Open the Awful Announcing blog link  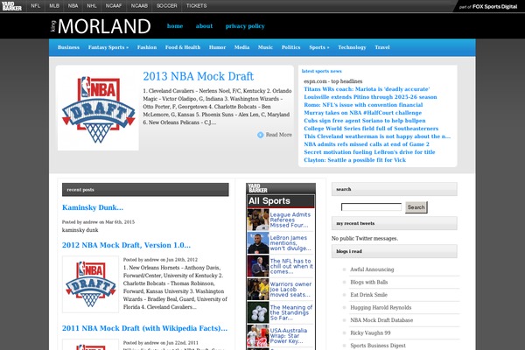[372, 269]
